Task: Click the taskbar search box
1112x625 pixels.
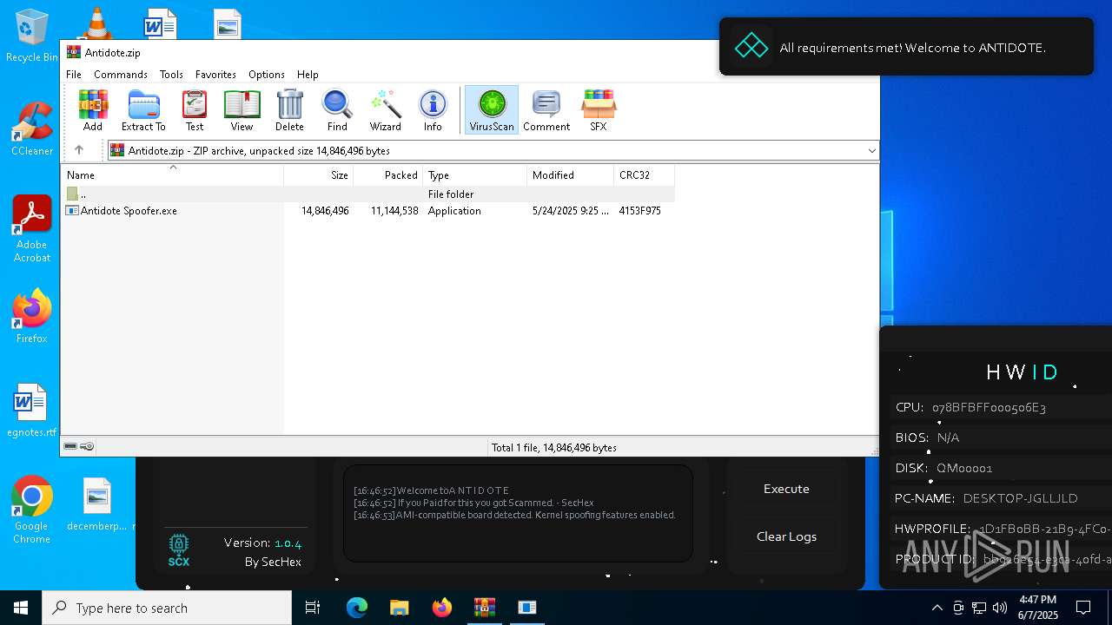Action: pos(167,608)
